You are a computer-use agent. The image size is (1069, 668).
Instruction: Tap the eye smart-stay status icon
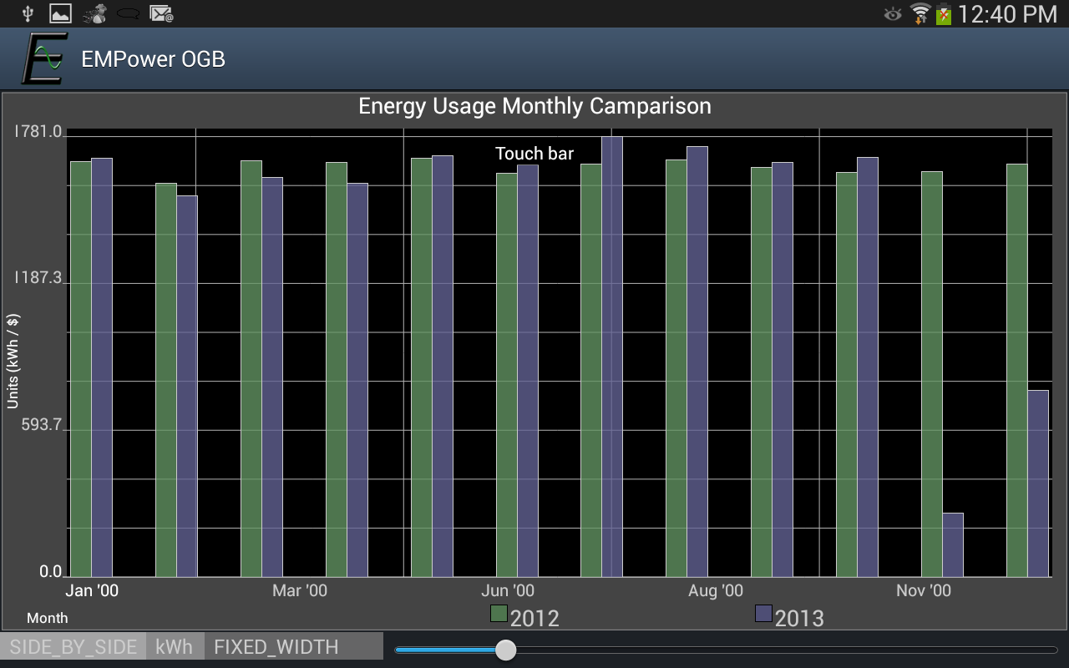pos(893,13)
